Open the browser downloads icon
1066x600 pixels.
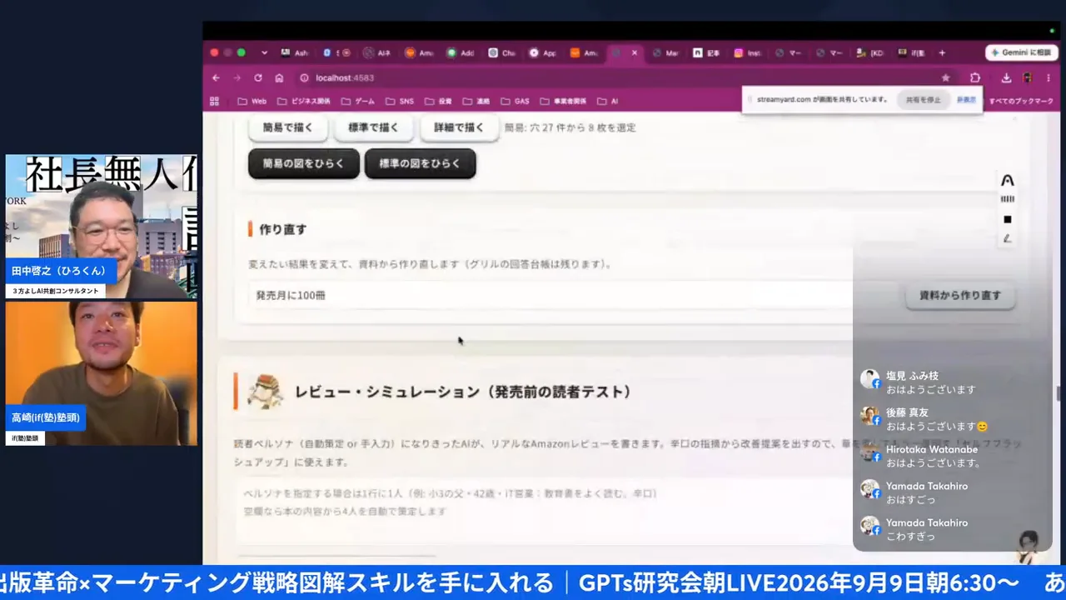pyautogui.click(x=1006, y=77)
